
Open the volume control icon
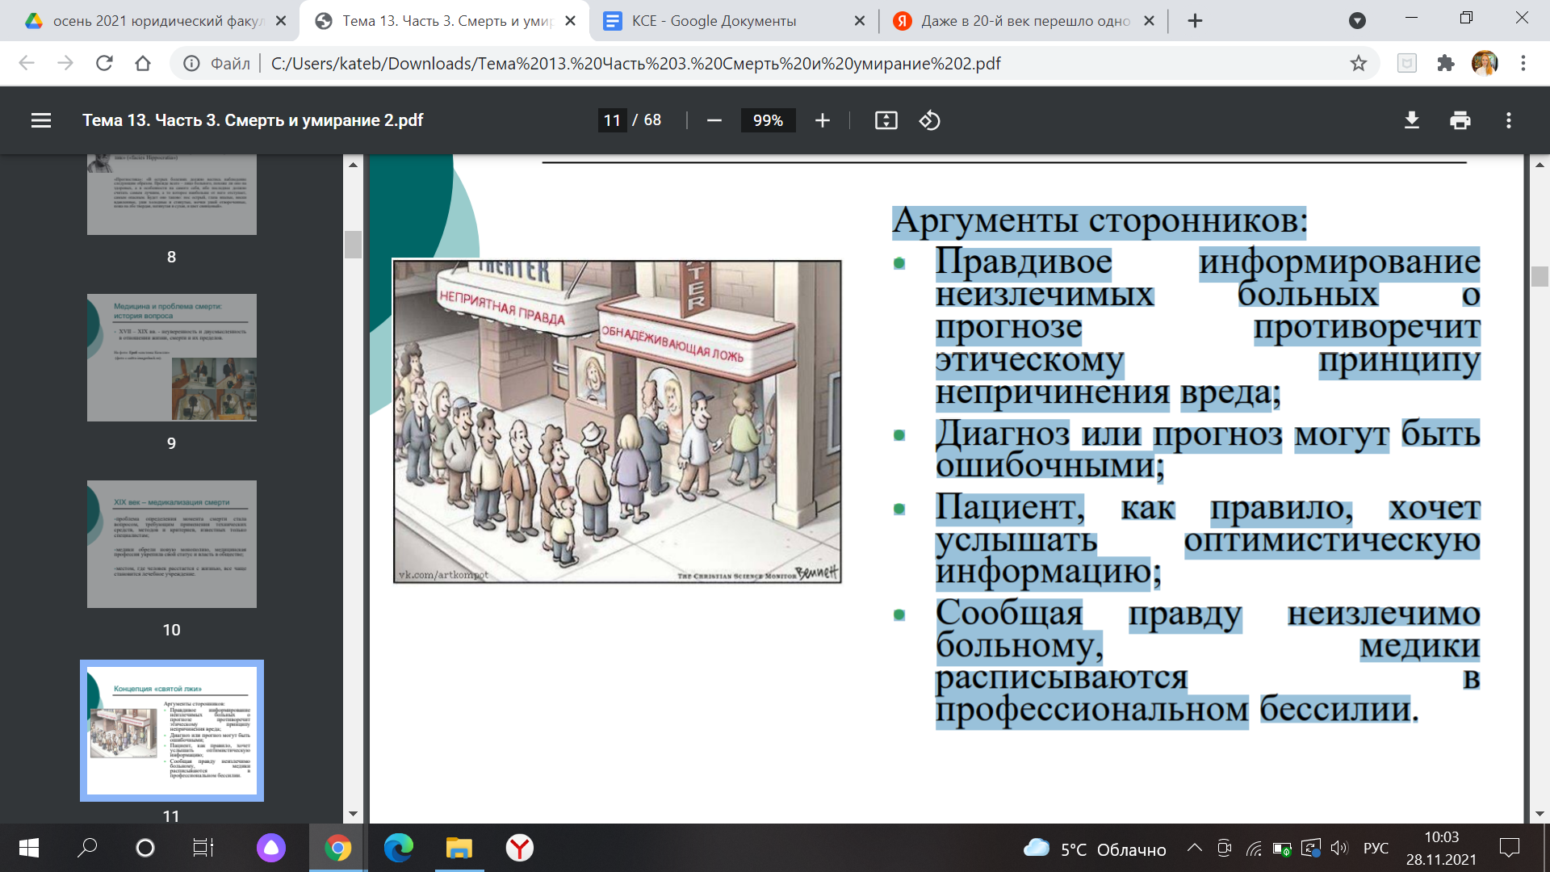1339,848
